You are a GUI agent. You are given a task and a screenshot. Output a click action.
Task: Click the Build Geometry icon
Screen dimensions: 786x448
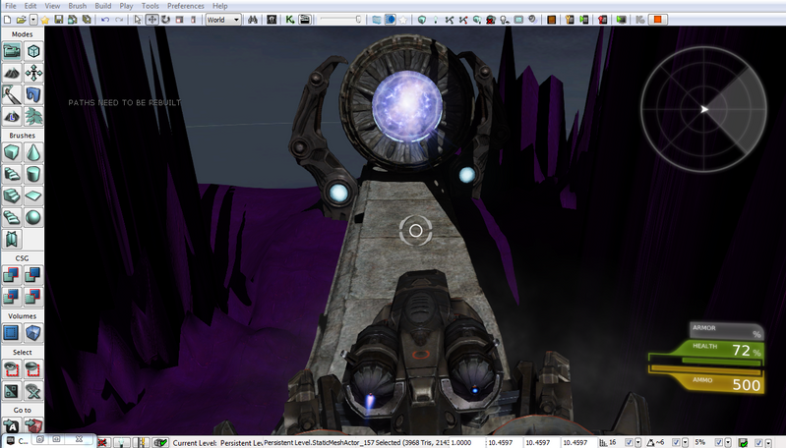click(422, 20)
